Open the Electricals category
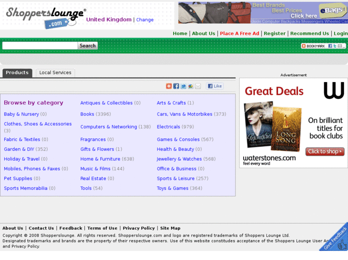The height and width of the screenshot is (260, 348). pos(168,127)
